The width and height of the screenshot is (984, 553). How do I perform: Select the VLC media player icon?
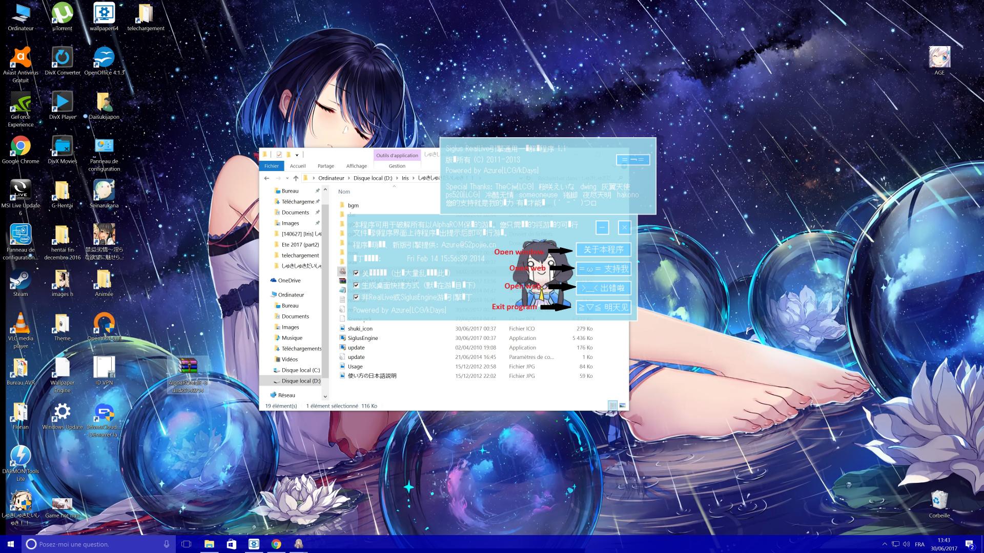click(x=20, y=331)
